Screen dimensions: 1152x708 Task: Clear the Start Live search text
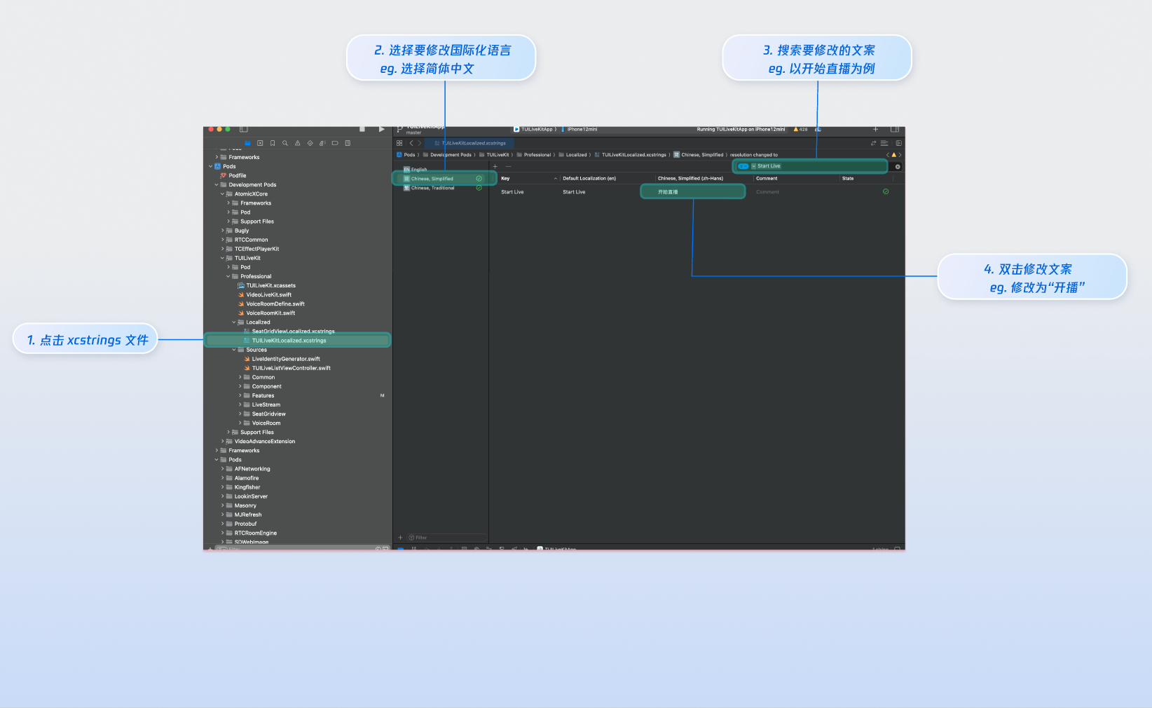[898, 167]
